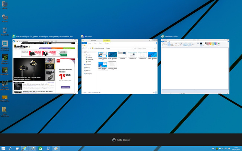Select the Windows_feedback file thumbnail
Screen dimensions: 242x151
113,66
